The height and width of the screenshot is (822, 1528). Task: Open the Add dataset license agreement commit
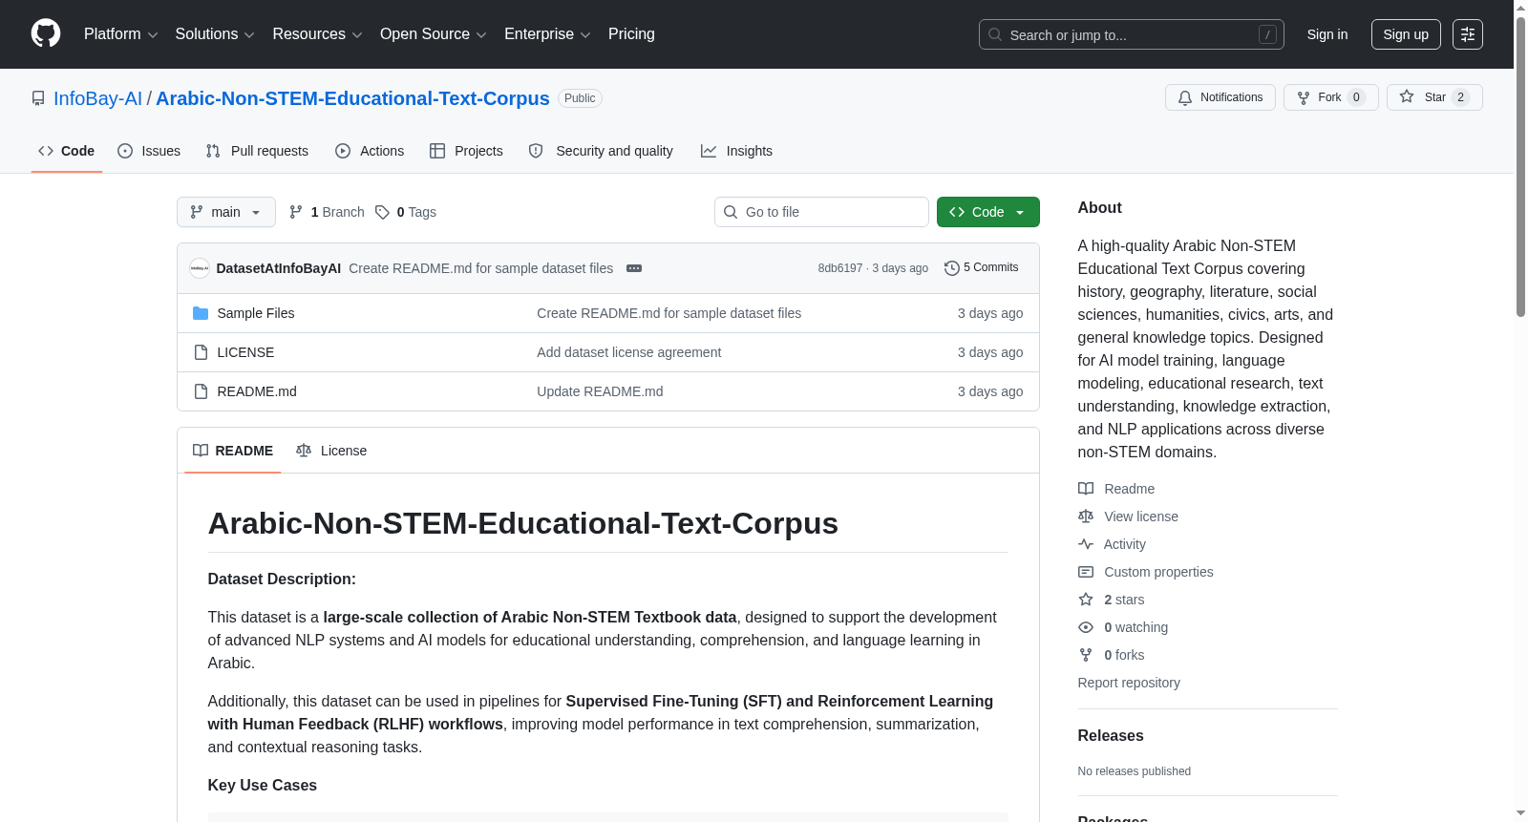coord(628,352)
